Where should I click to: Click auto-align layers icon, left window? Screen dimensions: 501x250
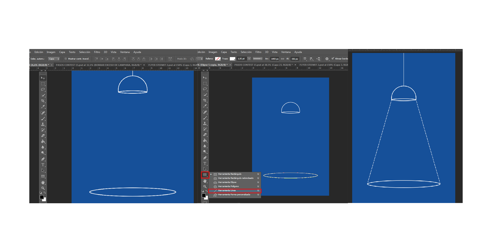coord(170,59)
